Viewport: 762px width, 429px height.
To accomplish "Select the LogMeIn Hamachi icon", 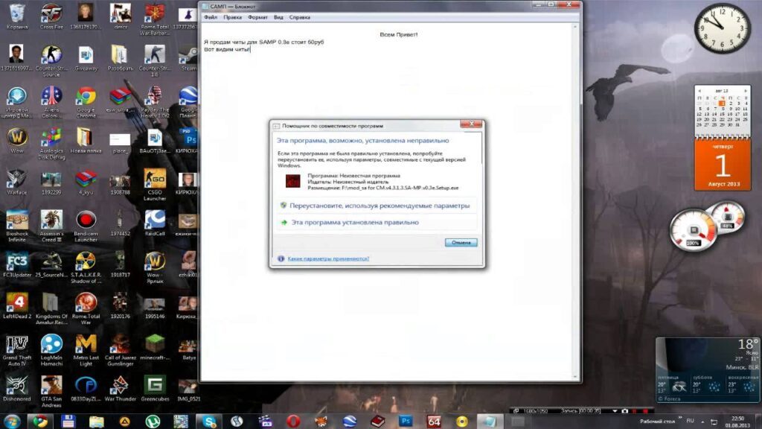I will point(51,350).
